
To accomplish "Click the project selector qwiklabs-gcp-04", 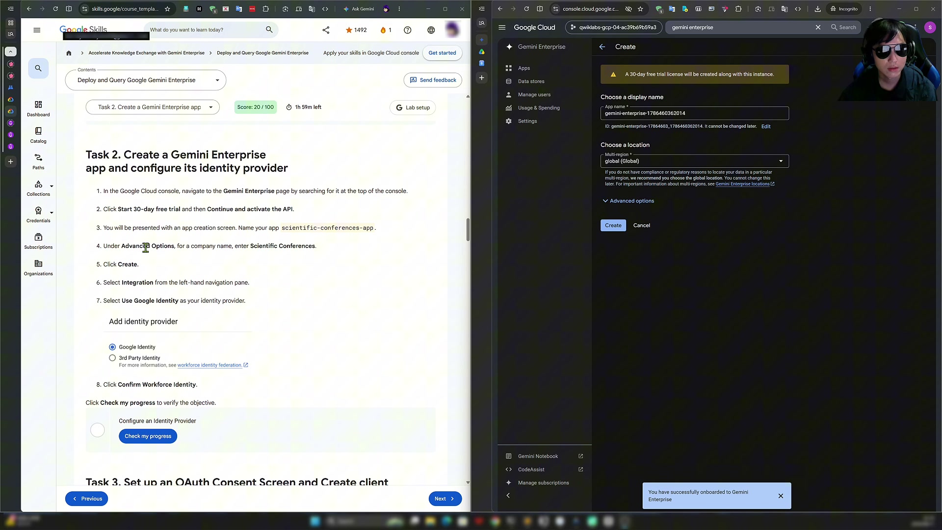I will coord(613,27).
